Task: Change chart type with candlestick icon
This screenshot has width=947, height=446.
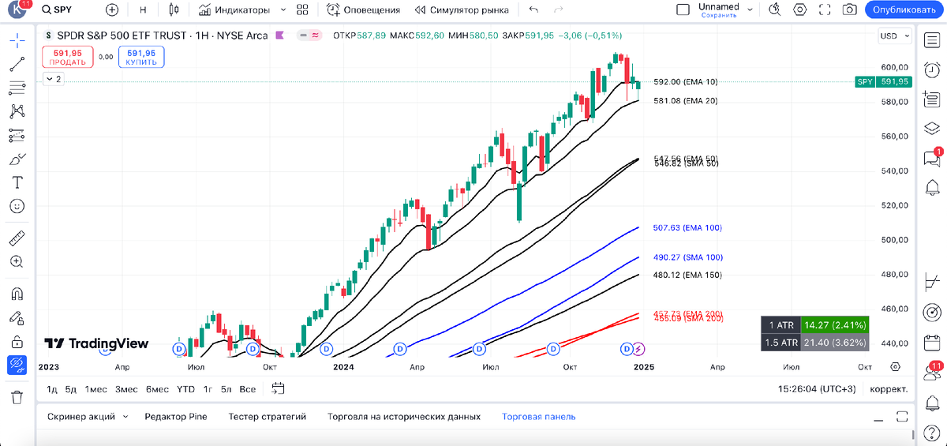Action: coord(174,10)
